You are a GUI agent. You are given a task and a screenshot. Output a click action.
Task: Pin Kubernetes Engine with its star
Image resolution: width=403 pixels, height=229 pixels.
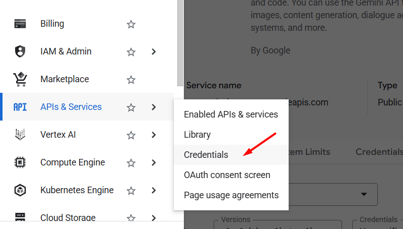click(x=131, y=191)
